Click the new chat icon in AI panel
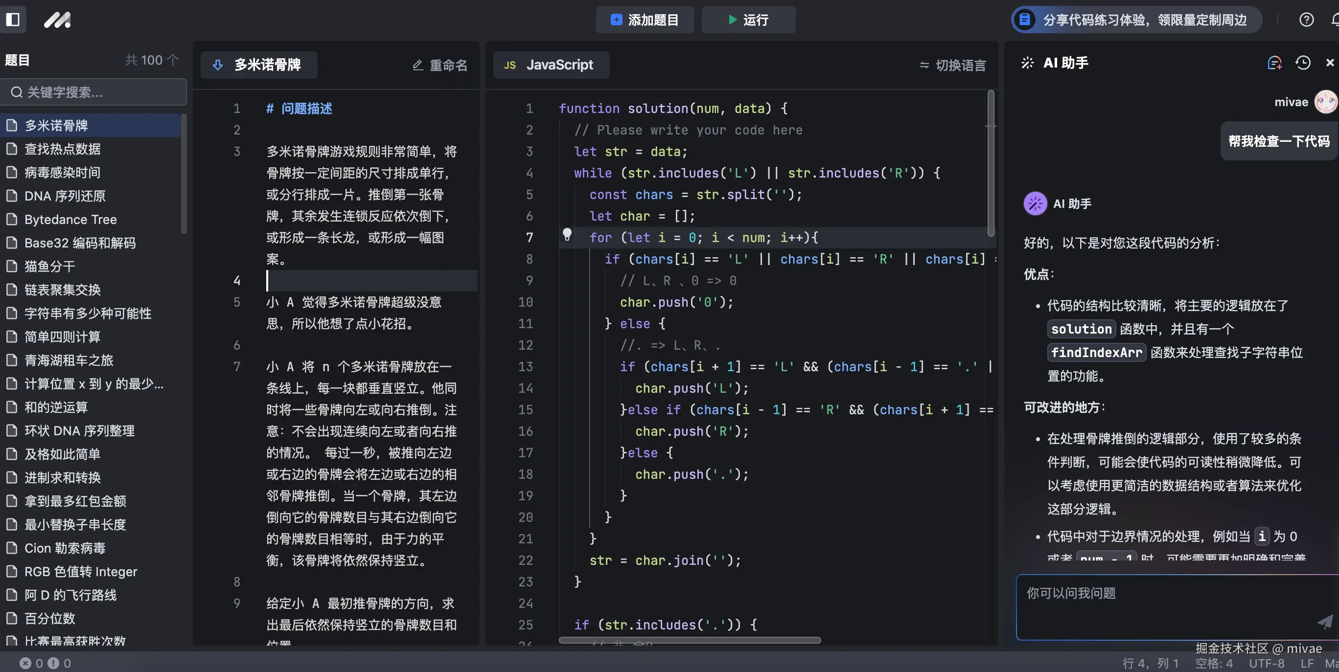Screen dimensions: 1339x672 1274,63
